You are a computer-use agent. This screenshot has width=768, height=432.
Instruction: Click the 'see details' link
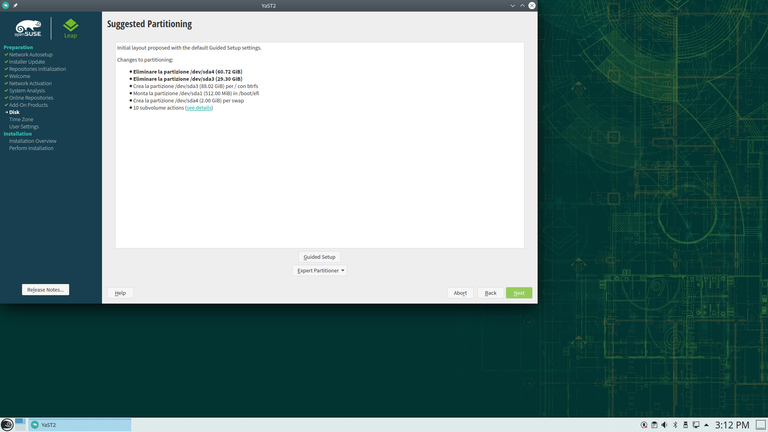199,108
